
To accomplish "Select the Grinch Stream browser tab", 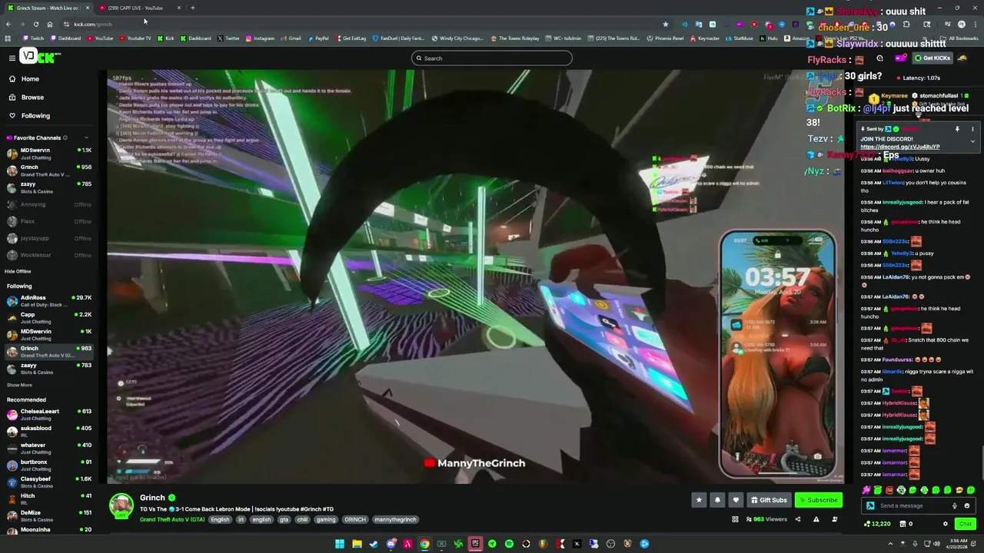I will coord(48,8).
